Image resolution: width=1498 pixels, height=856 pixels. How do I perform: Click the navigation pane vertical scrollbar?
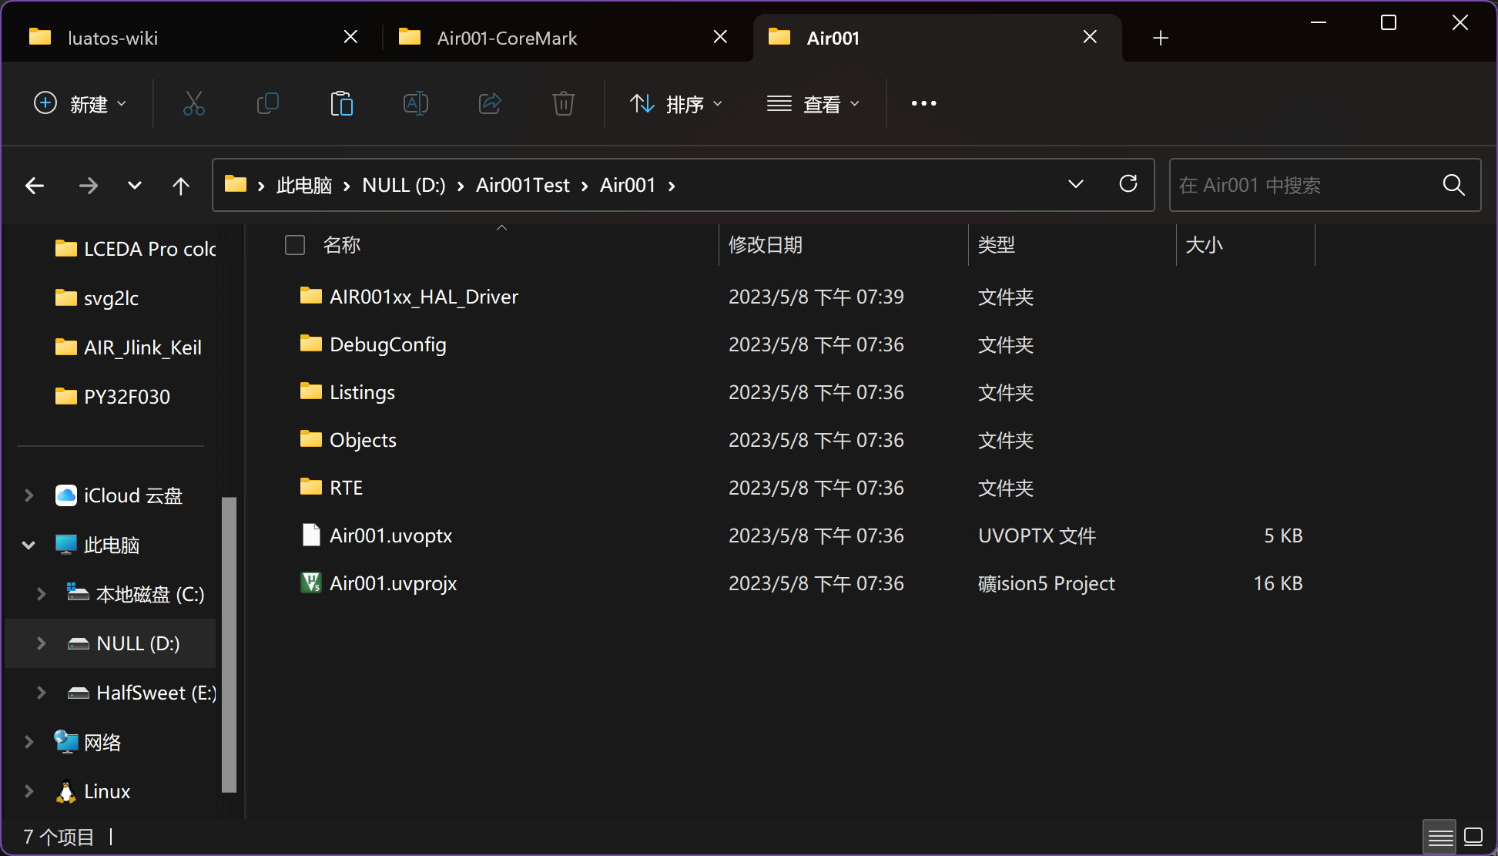coord(229,643)
